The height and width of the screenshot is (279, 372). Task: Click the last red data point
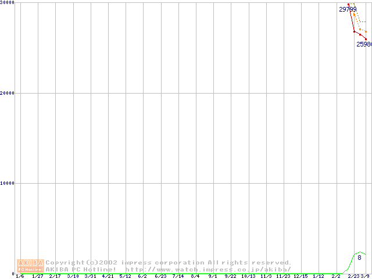pyautogui.click(x=366, y=39)
